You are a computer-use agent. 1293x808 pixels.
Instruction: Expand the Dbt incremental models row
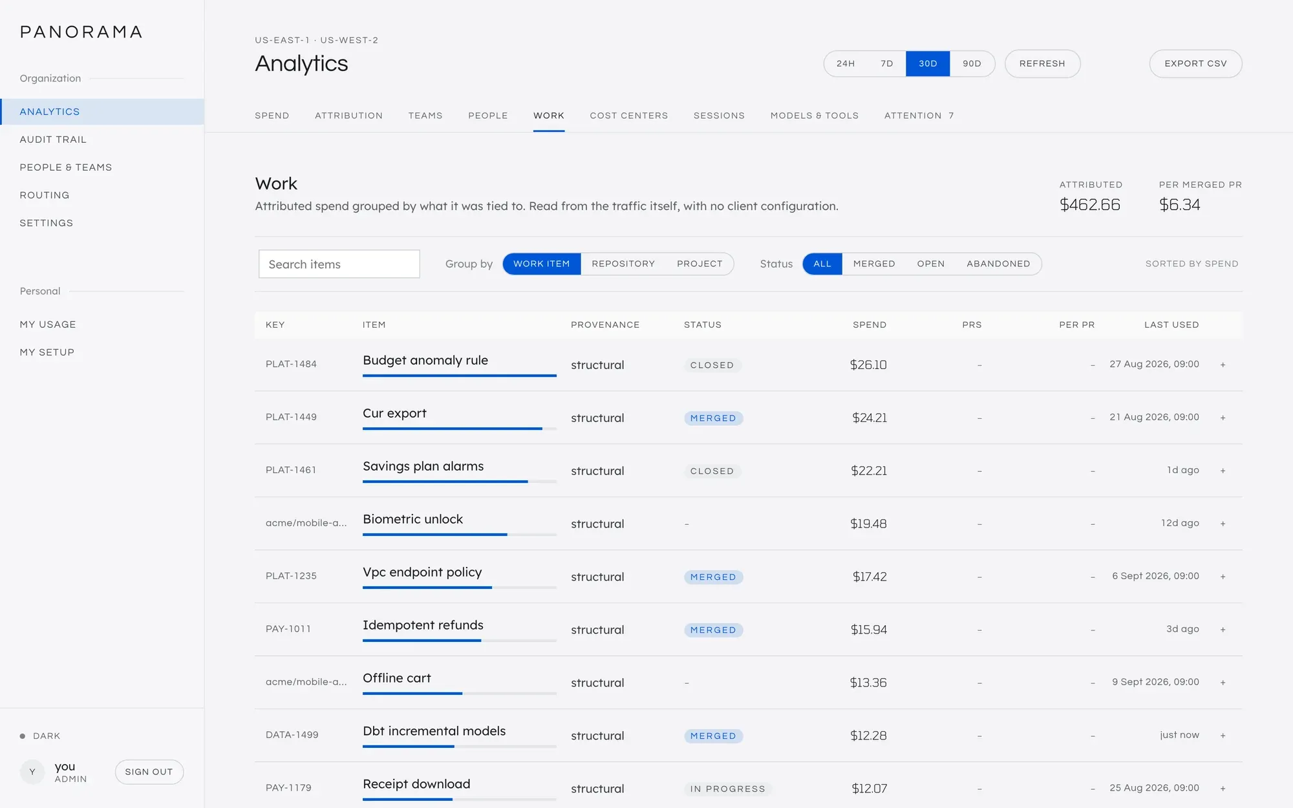coord(1223,736)
